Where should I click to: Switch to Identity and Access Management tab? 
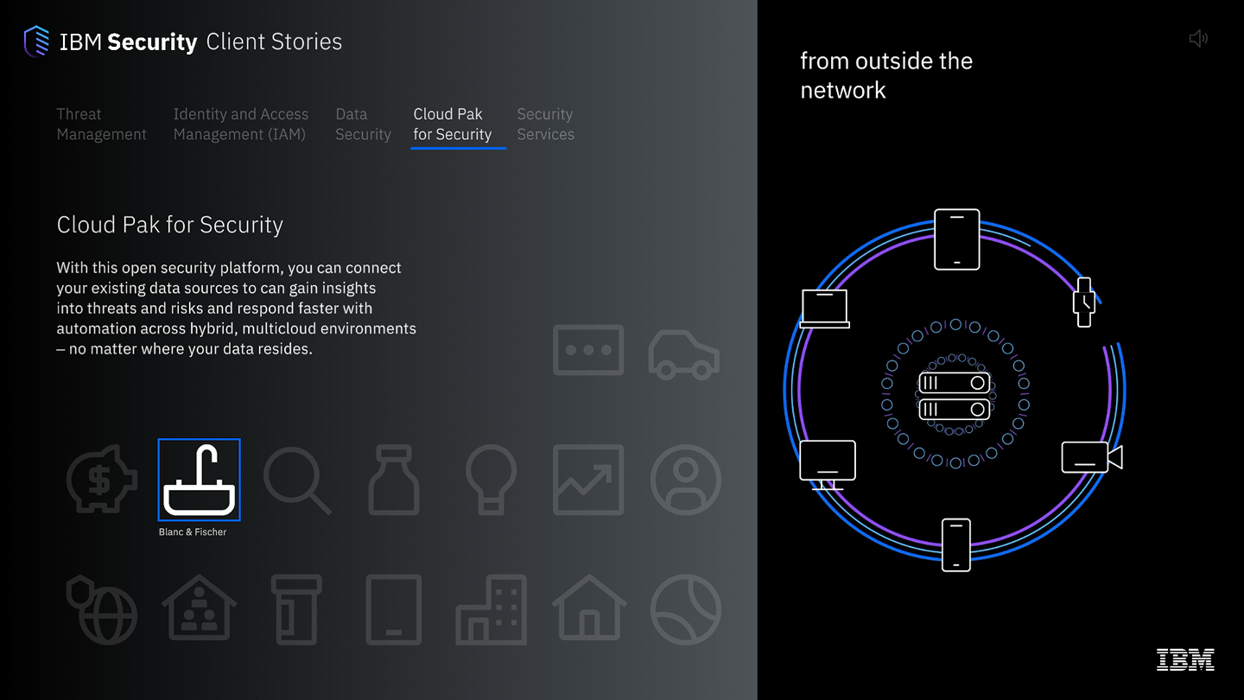pyautogui.click(x=241, y=124)
